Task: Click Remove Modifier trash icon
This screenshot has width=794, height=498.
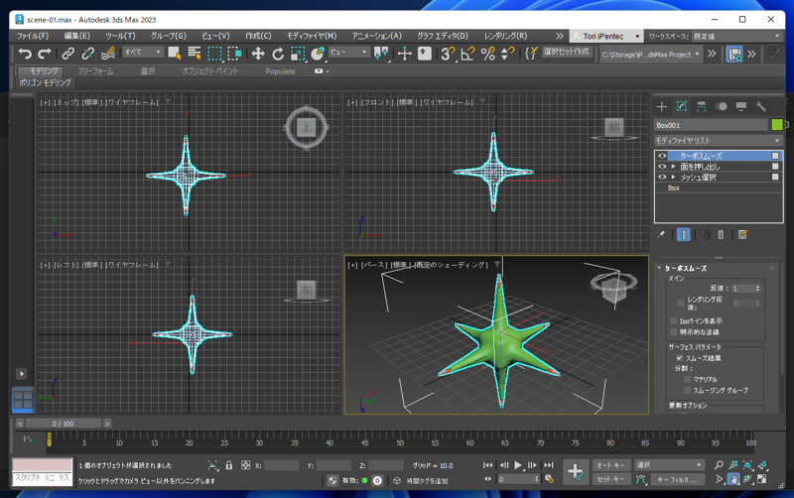Action: pos(721,234)
